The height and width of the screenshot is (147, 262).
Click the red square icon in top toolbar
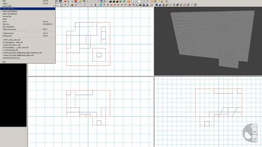[65, 1]
